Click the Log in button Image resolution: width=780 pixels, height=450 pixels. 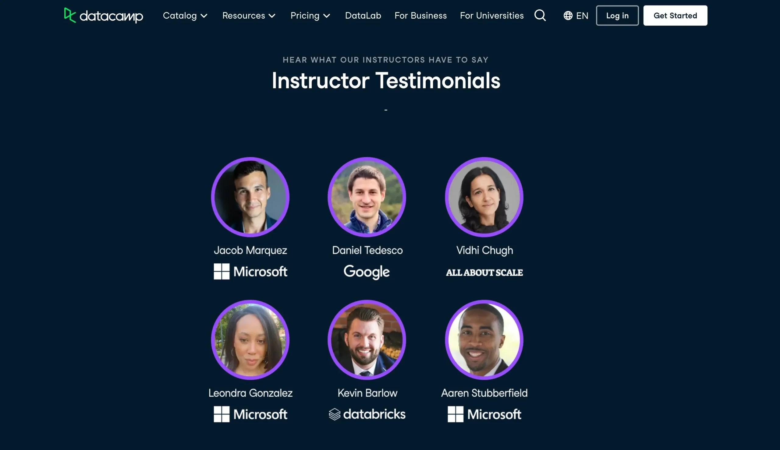point(617,15)
